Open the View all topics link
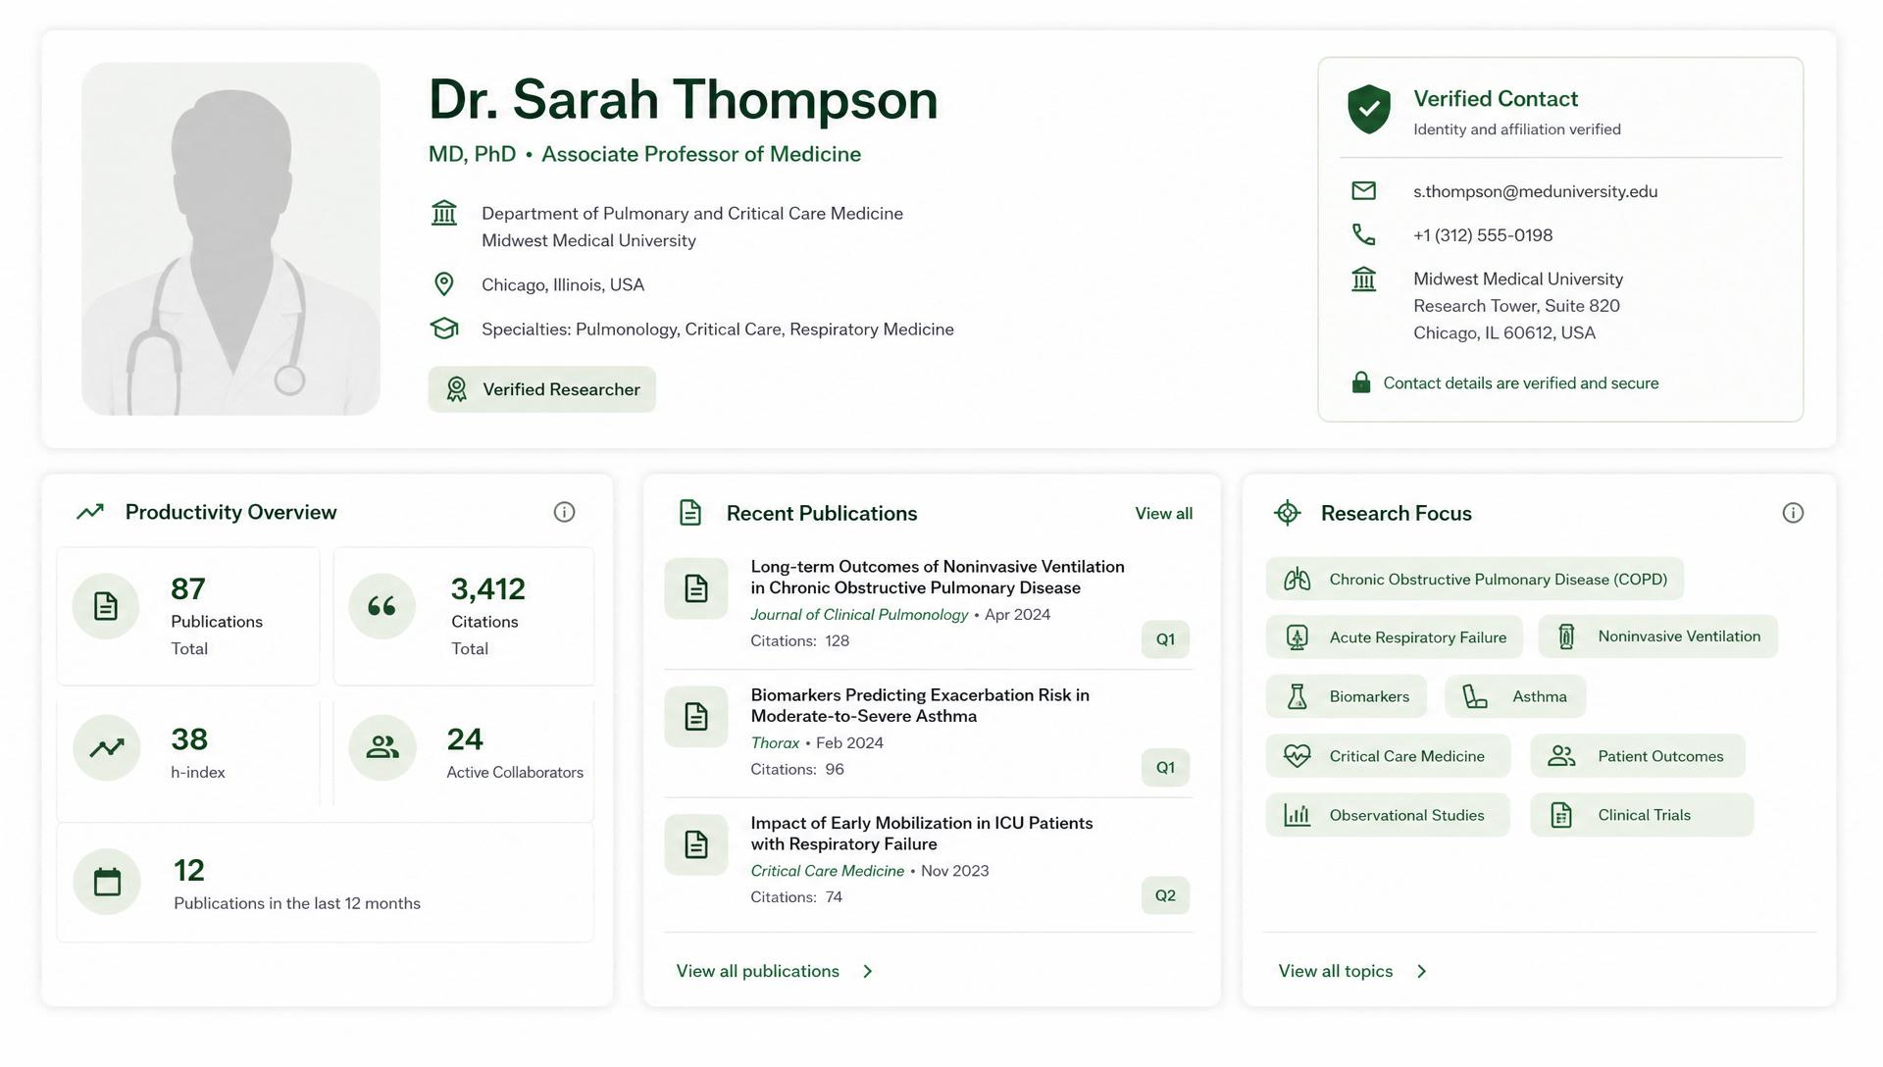Viewport: 1883px width, 1067px height. (1336, 971)
